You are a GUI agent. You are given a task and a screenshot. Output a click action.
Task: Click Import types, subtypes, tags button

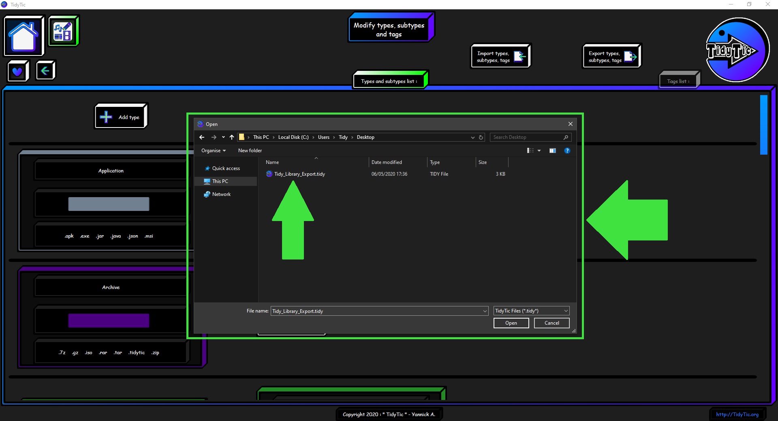[x=501, y=56]
